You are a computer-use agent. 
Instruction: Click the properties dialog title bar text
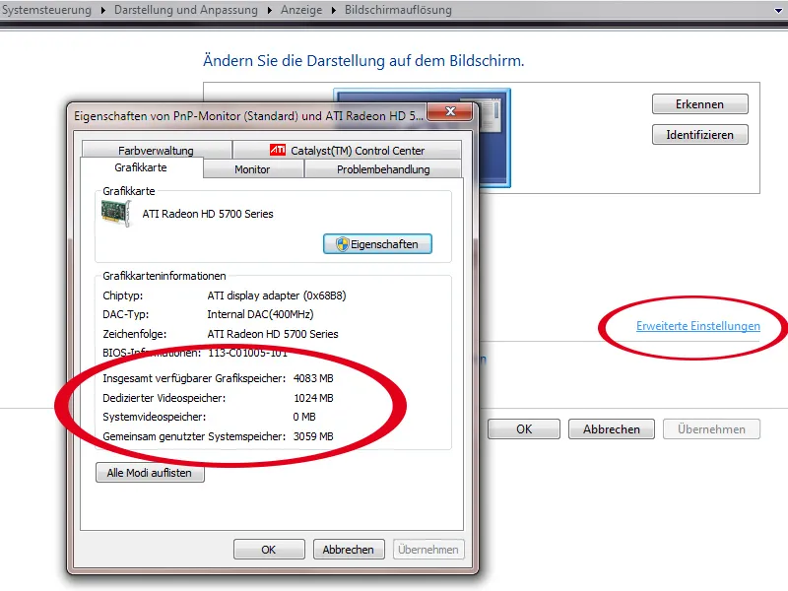(x=248, y=116)
